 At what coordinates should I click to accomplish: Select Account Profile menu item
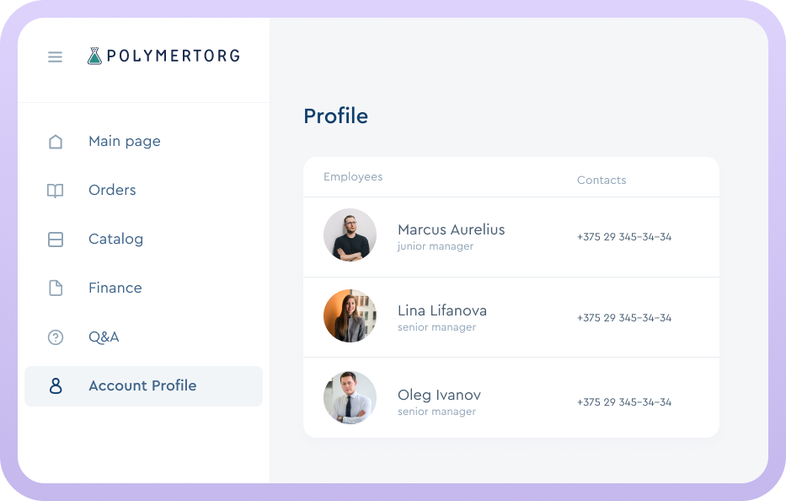point(142,386)
